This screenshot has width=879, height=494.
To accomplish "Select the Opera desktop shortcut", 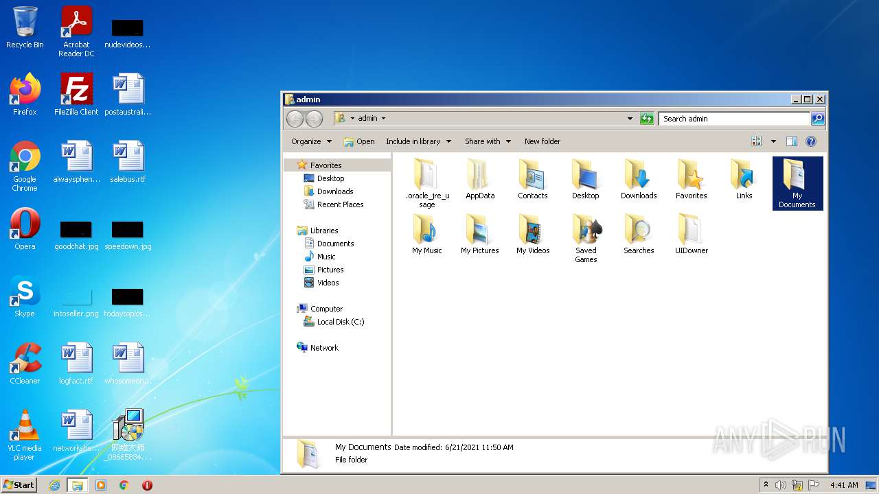I will [x=25, y=229].
